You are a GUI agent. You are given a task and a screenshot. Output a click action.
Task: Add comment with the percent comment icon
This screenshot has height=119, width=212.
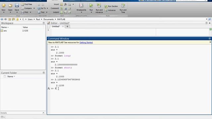61,8
